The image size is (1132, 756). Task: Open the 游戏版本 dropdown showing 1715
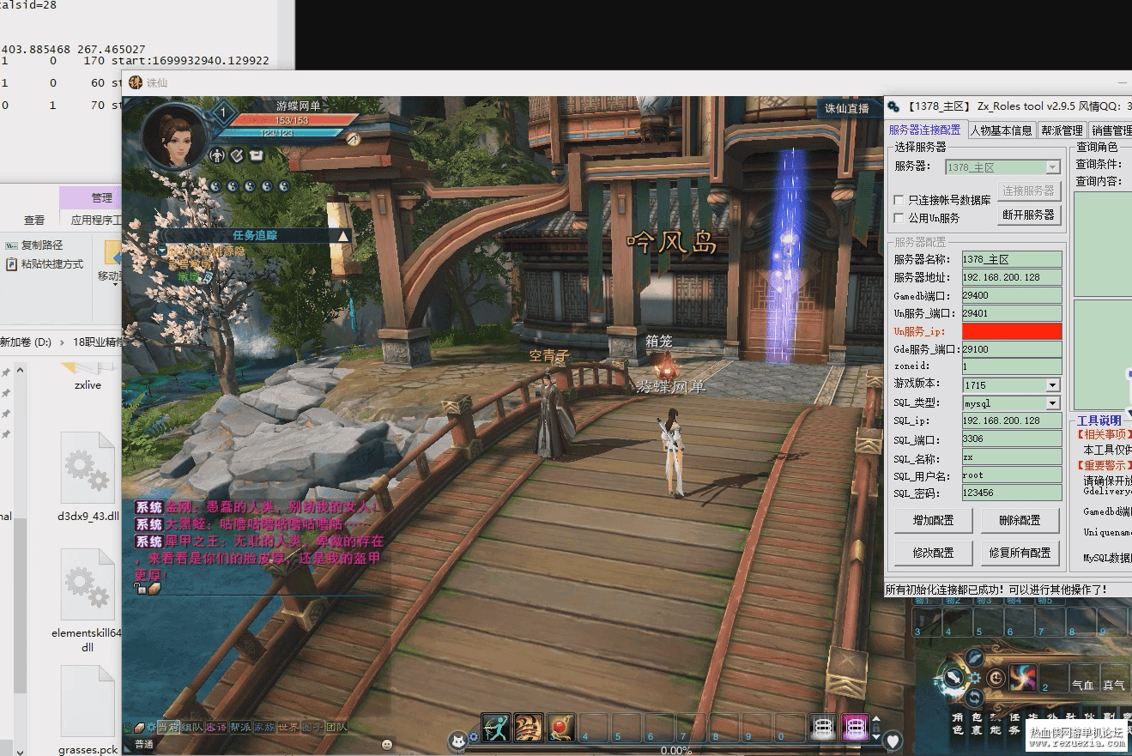(x=1012, y=385)
